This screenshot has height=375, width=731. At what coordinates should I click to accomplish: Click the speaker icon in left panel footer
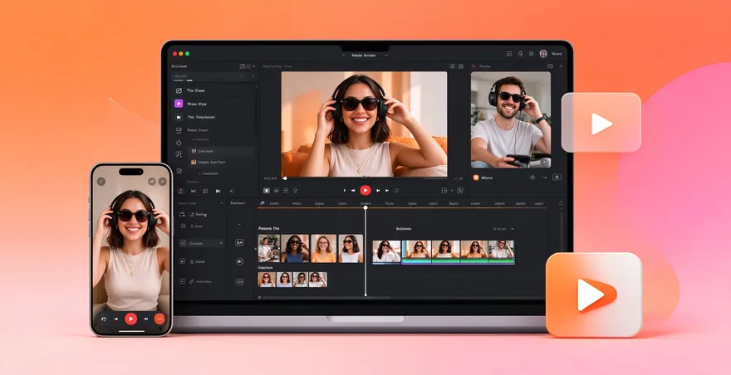point(232,191)
